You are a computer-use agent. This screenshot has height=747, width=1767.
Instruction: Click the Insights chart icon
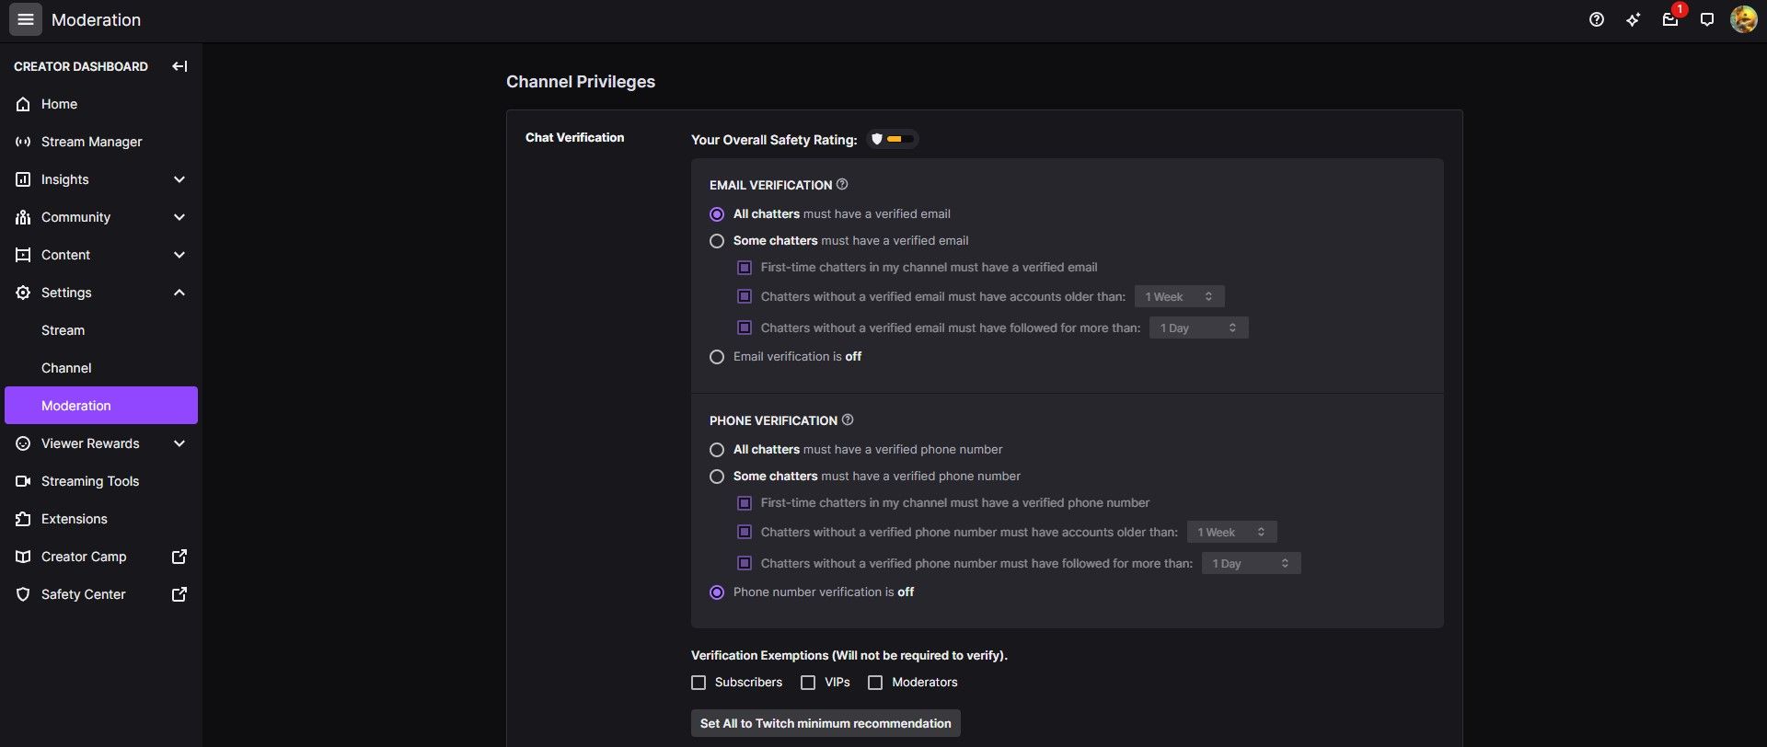(x=23, y=179)
